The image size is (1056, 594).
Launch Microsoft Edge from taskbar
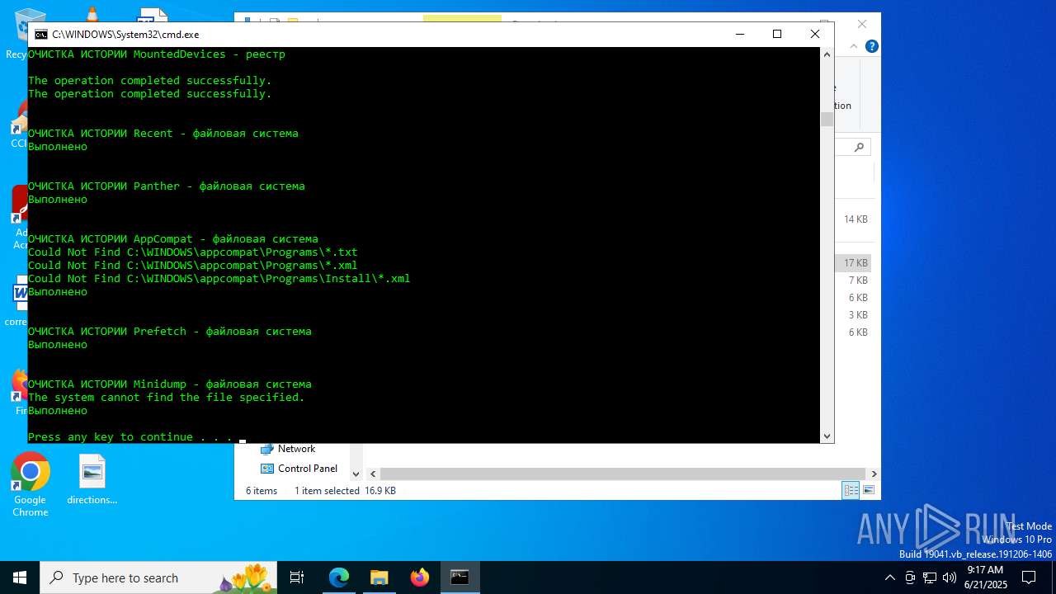339,577
